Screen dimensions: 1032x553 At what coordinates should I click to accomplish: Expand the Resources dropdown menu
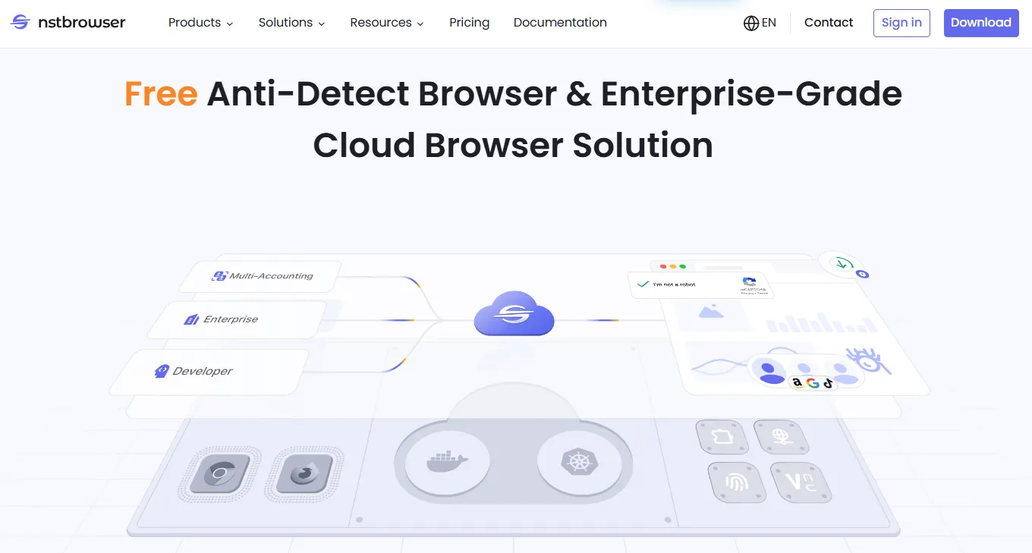coord(387,23)
